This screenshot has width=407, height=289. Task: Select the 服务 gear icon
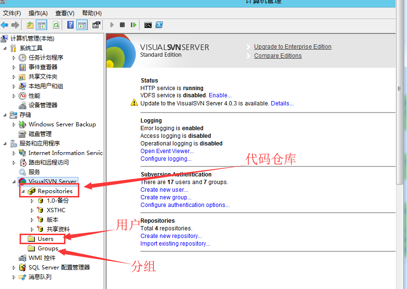pyautogui.click(x=22, y=172)
